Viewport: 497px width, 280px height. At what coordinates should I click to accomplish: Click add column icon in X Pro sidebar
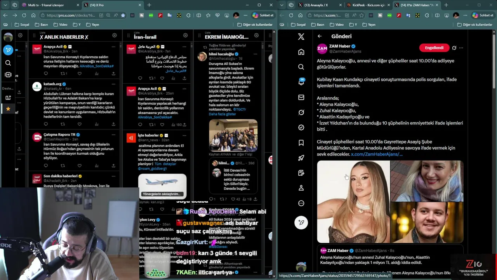[x=8, y=75]
